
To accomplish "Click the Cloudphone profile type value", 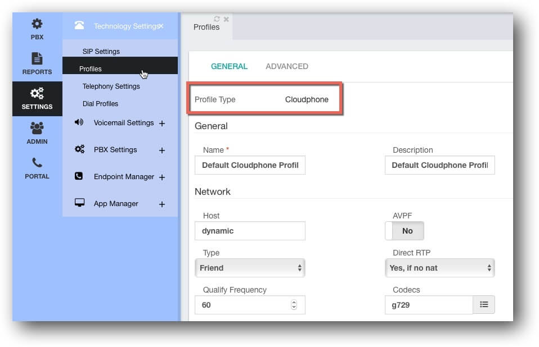I will click(307, 99).
